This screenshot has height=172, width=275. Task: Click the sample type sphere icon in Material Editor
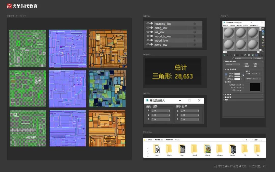point(263,29)
